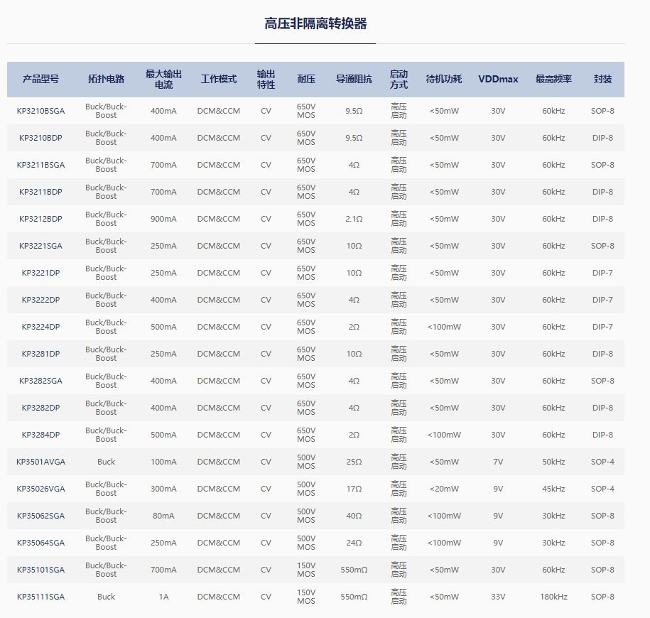Image resolution: width=650 pixels, height=618 pixels.
Task: Click the Buck topology cell for KP3501AVGA
Action: (105, 462)
